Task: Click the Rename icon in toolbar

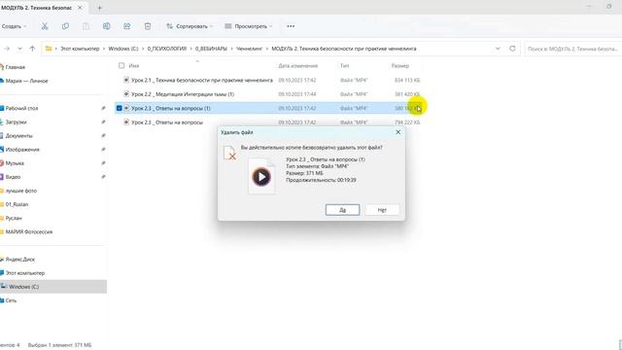Action: (x=106, y=26)
